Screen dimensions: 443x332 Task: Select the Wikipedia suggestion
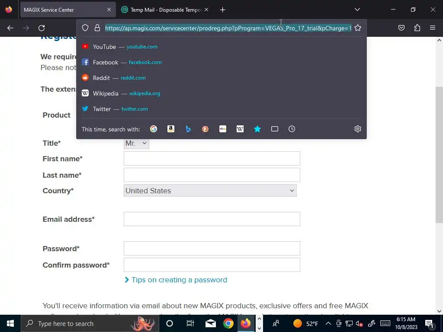[x=221, y=93]
